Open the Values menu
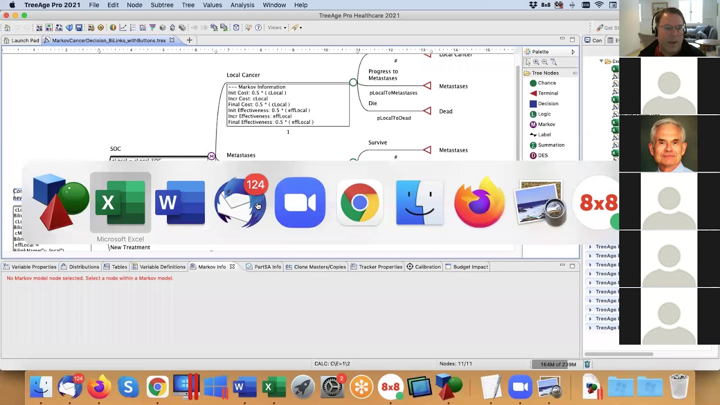The width and height of the screenshot is (720, 405). tap(212, 5)
